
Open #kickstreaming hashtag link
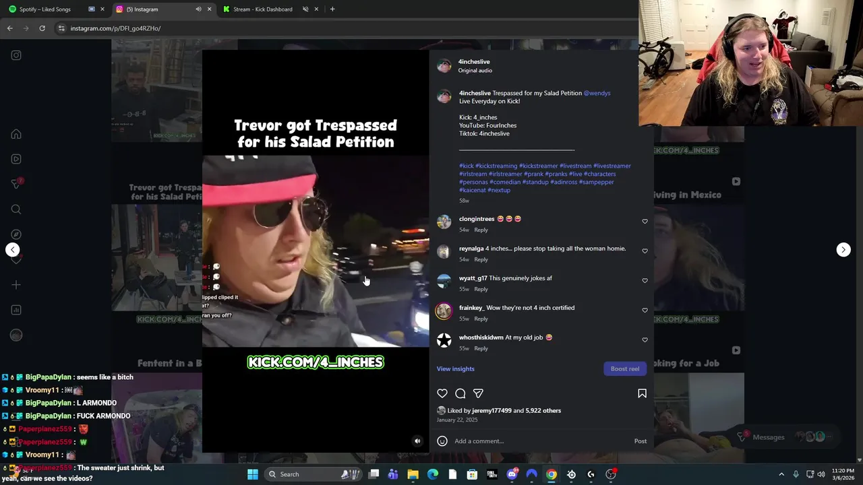tap(496, 166)
